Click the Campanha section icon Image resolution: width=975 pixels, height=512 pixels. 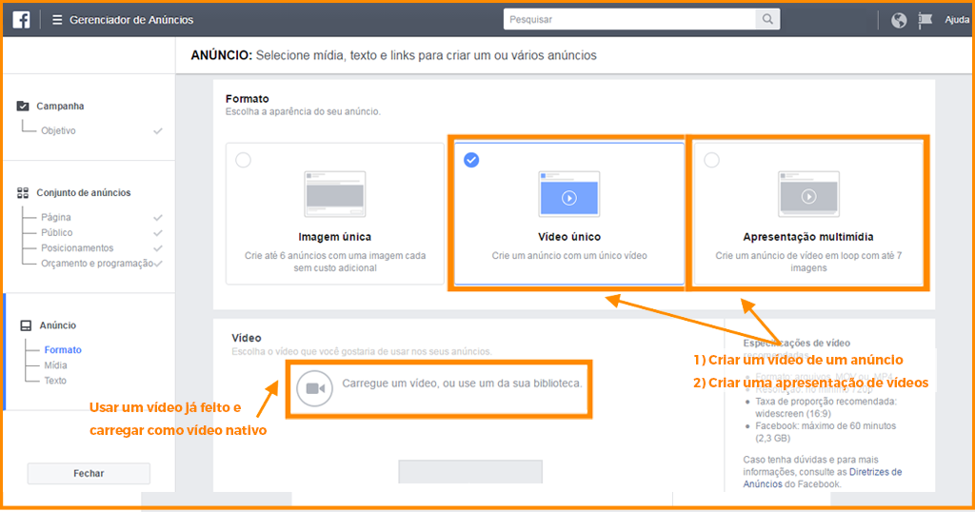24,107
